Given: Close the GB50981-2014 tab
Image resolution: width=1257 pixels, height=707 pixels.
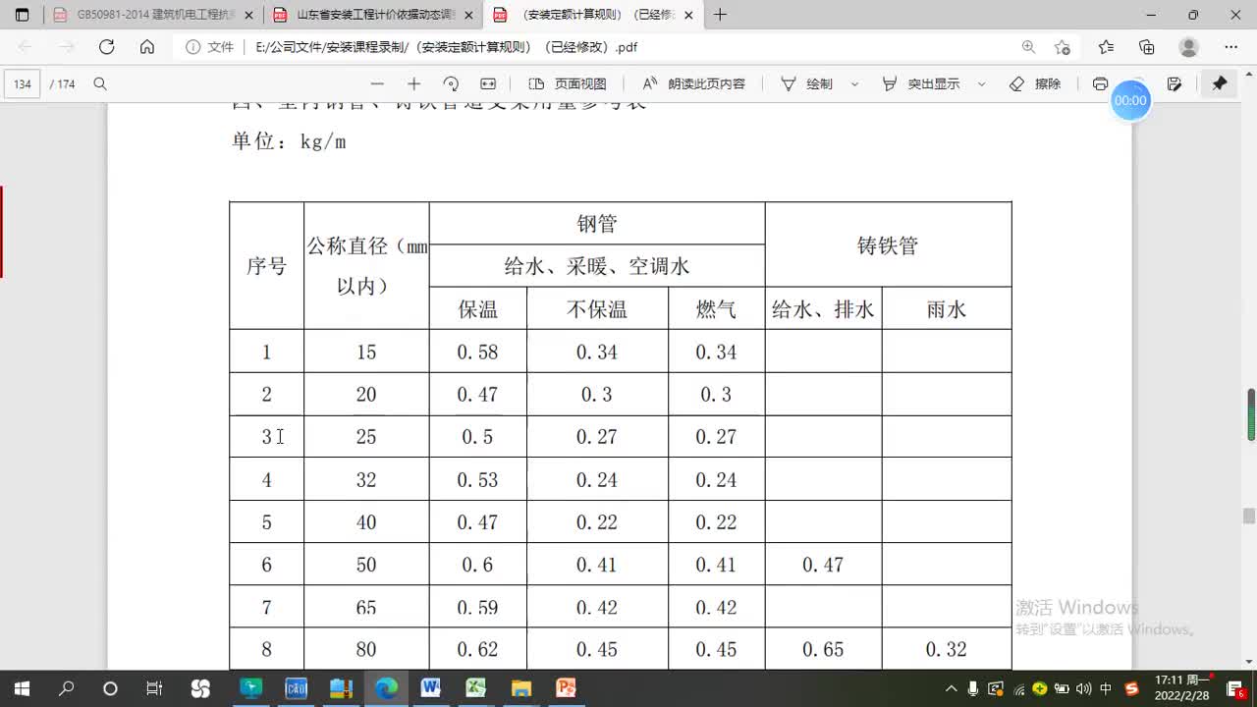Looking at the screenshot, I should pos(247,15).
